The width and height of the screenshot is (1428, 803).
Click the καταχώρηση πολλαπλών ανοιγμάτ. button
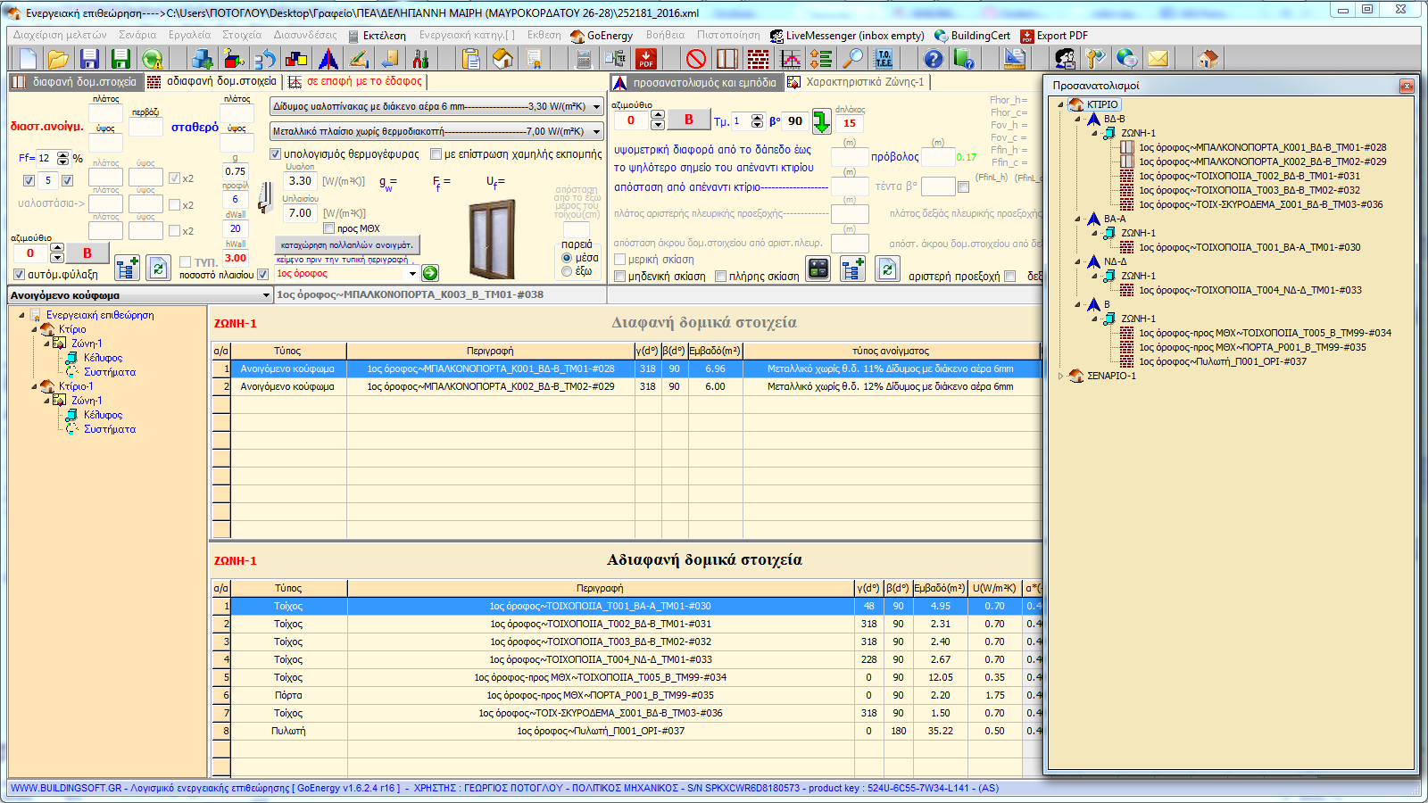point(346,244)
